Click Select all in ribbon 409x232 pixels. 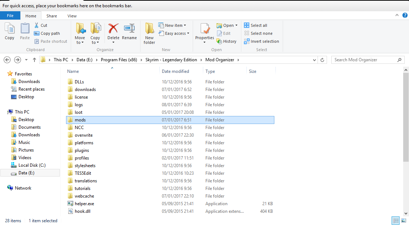pos(255,25)
